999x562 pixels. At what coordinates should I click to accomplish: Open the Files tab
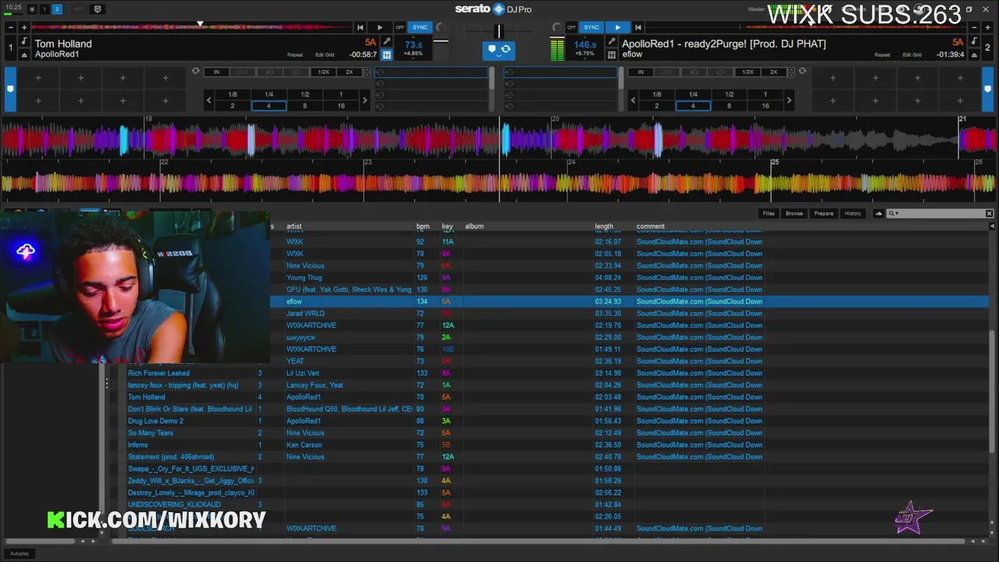click(x=769, y=213)
